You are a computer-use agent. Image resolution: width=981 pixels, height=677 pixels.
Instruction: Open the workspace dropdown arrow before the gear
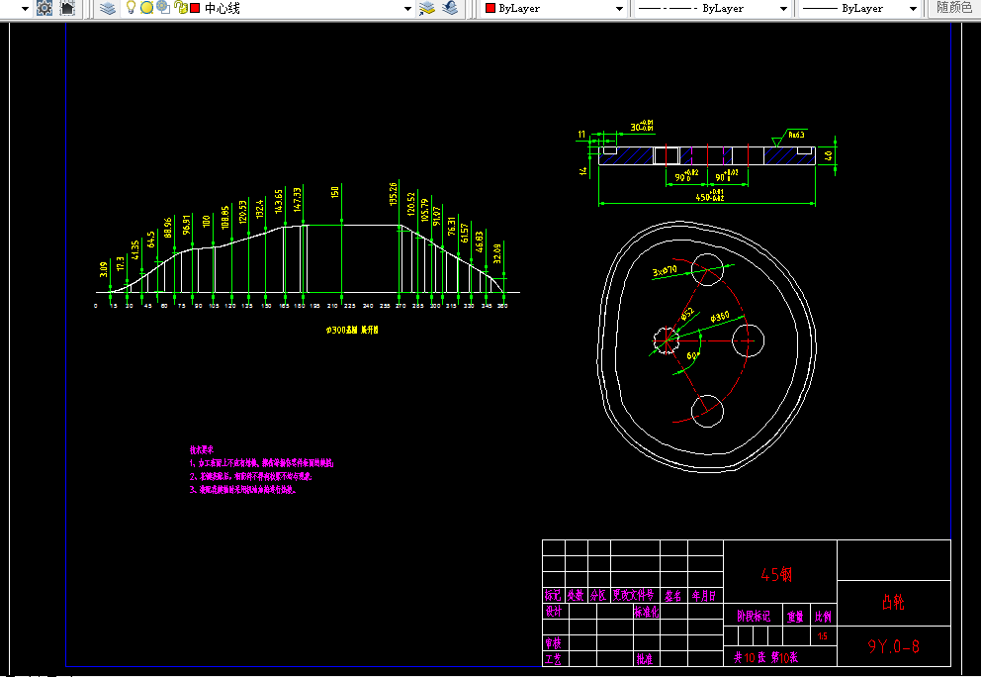[25, 9]
